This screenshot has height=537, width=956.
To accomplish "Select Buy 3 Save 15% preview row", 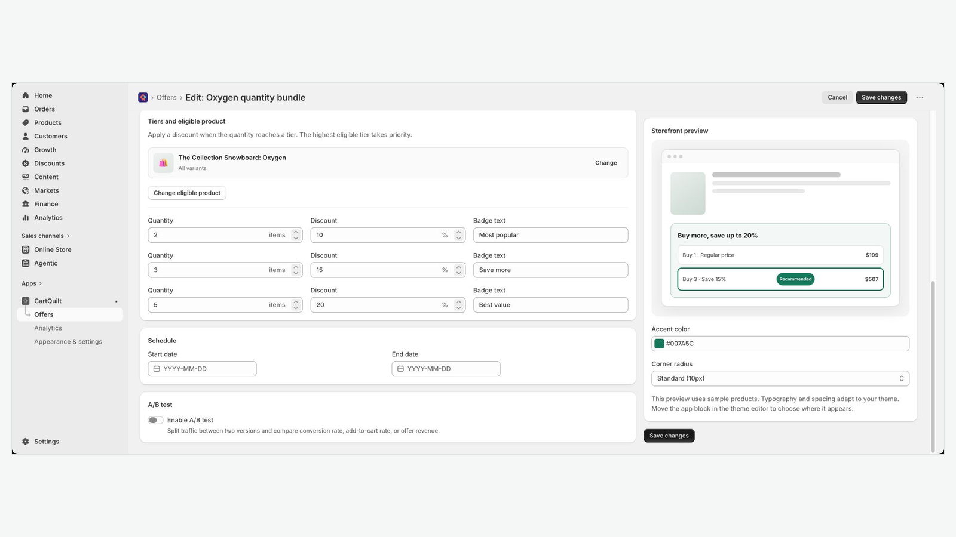I will coord(780,279).
